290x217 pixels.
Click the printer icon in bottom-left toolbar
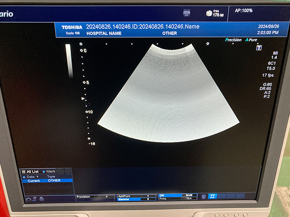[42, 199]
